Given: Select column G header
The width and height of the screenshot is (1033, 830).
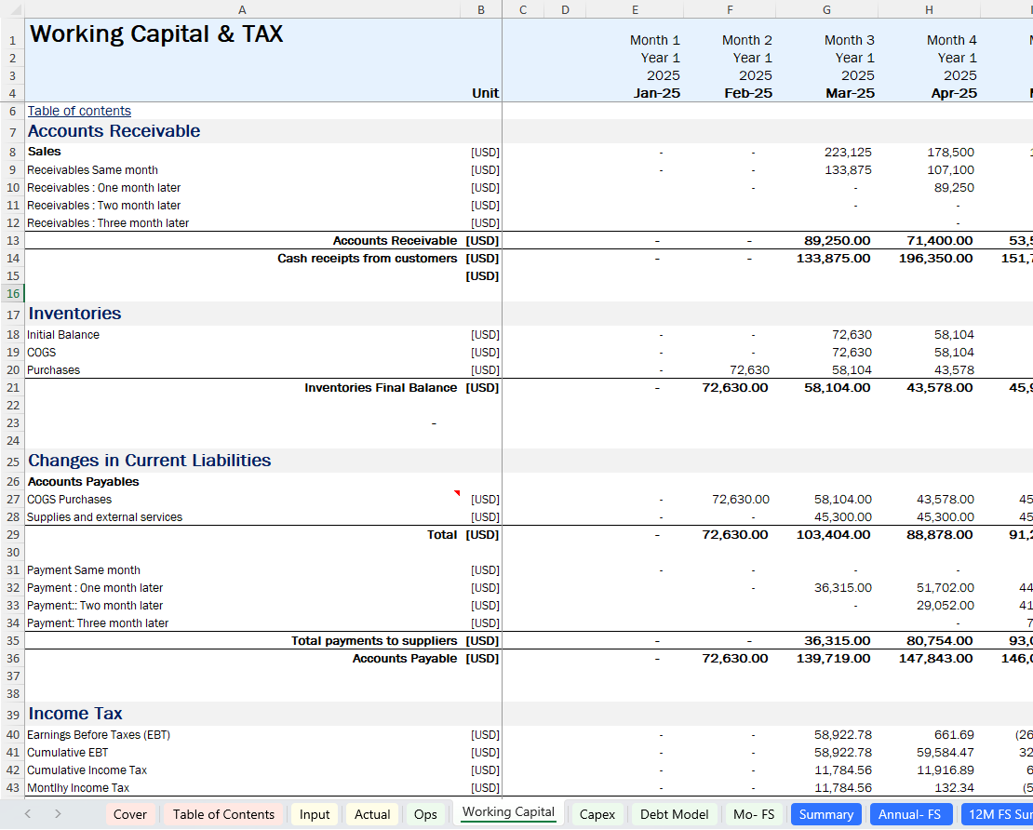Looking at the screenshot, I should click(826, 9).
